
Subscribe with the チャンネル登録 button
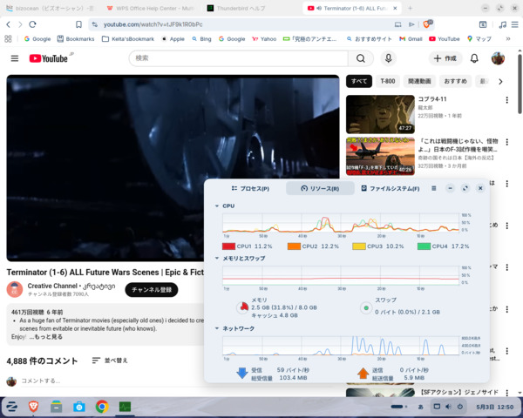tap(152, 290)
